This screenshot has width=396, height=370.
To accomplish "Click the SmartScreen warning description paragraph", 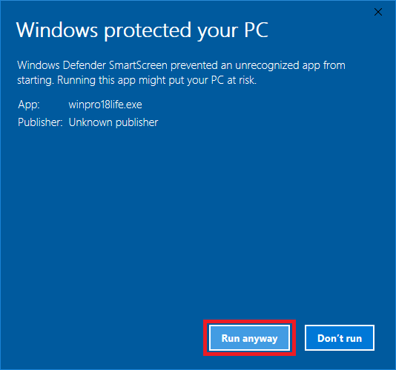I will pos(181,73).
